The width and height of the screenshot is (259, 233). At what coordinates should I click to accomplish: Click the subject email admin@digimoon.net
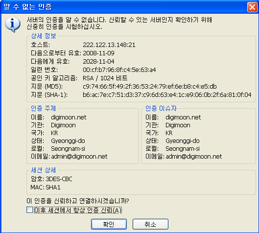(79, 156)
